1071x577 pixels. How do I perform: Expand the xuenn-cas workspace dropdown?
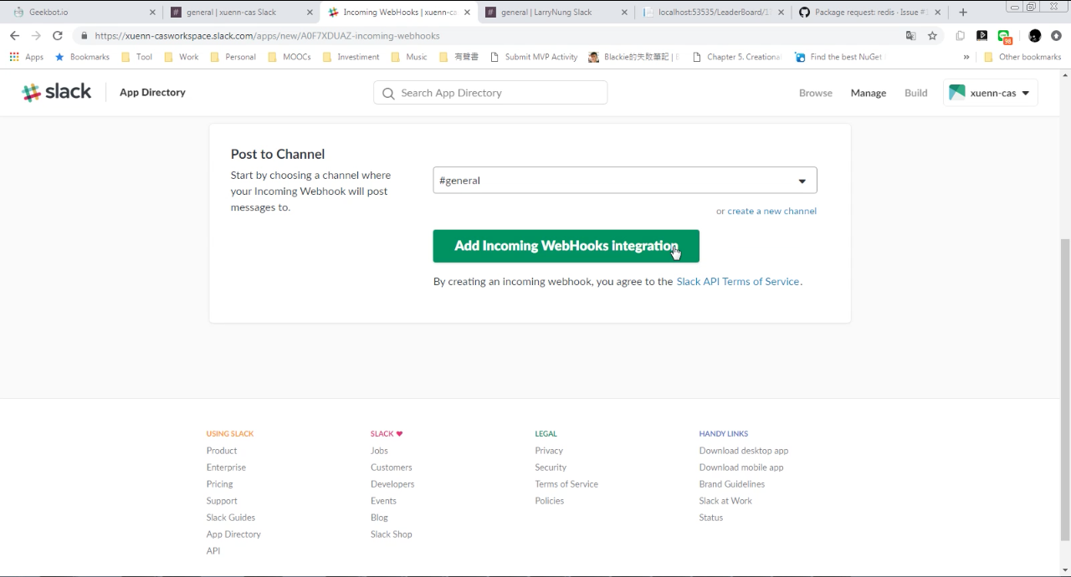point(991,93)
